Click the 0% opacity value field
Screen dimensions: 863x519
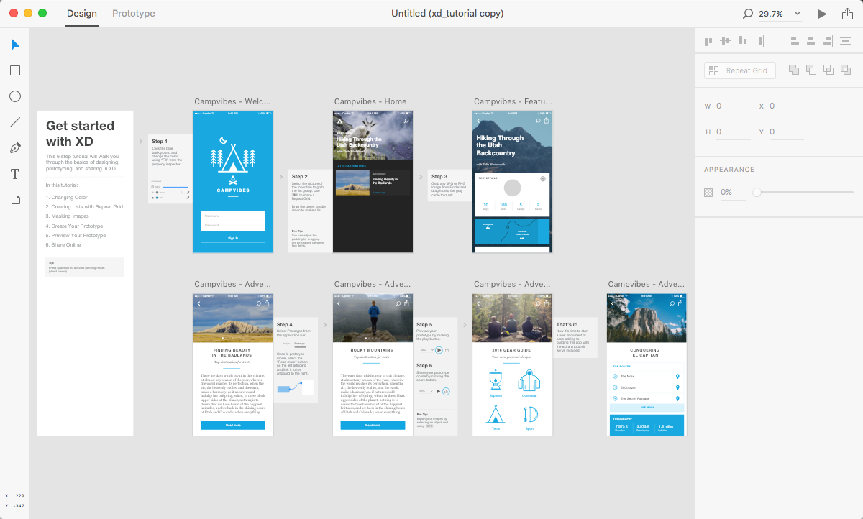733,193
